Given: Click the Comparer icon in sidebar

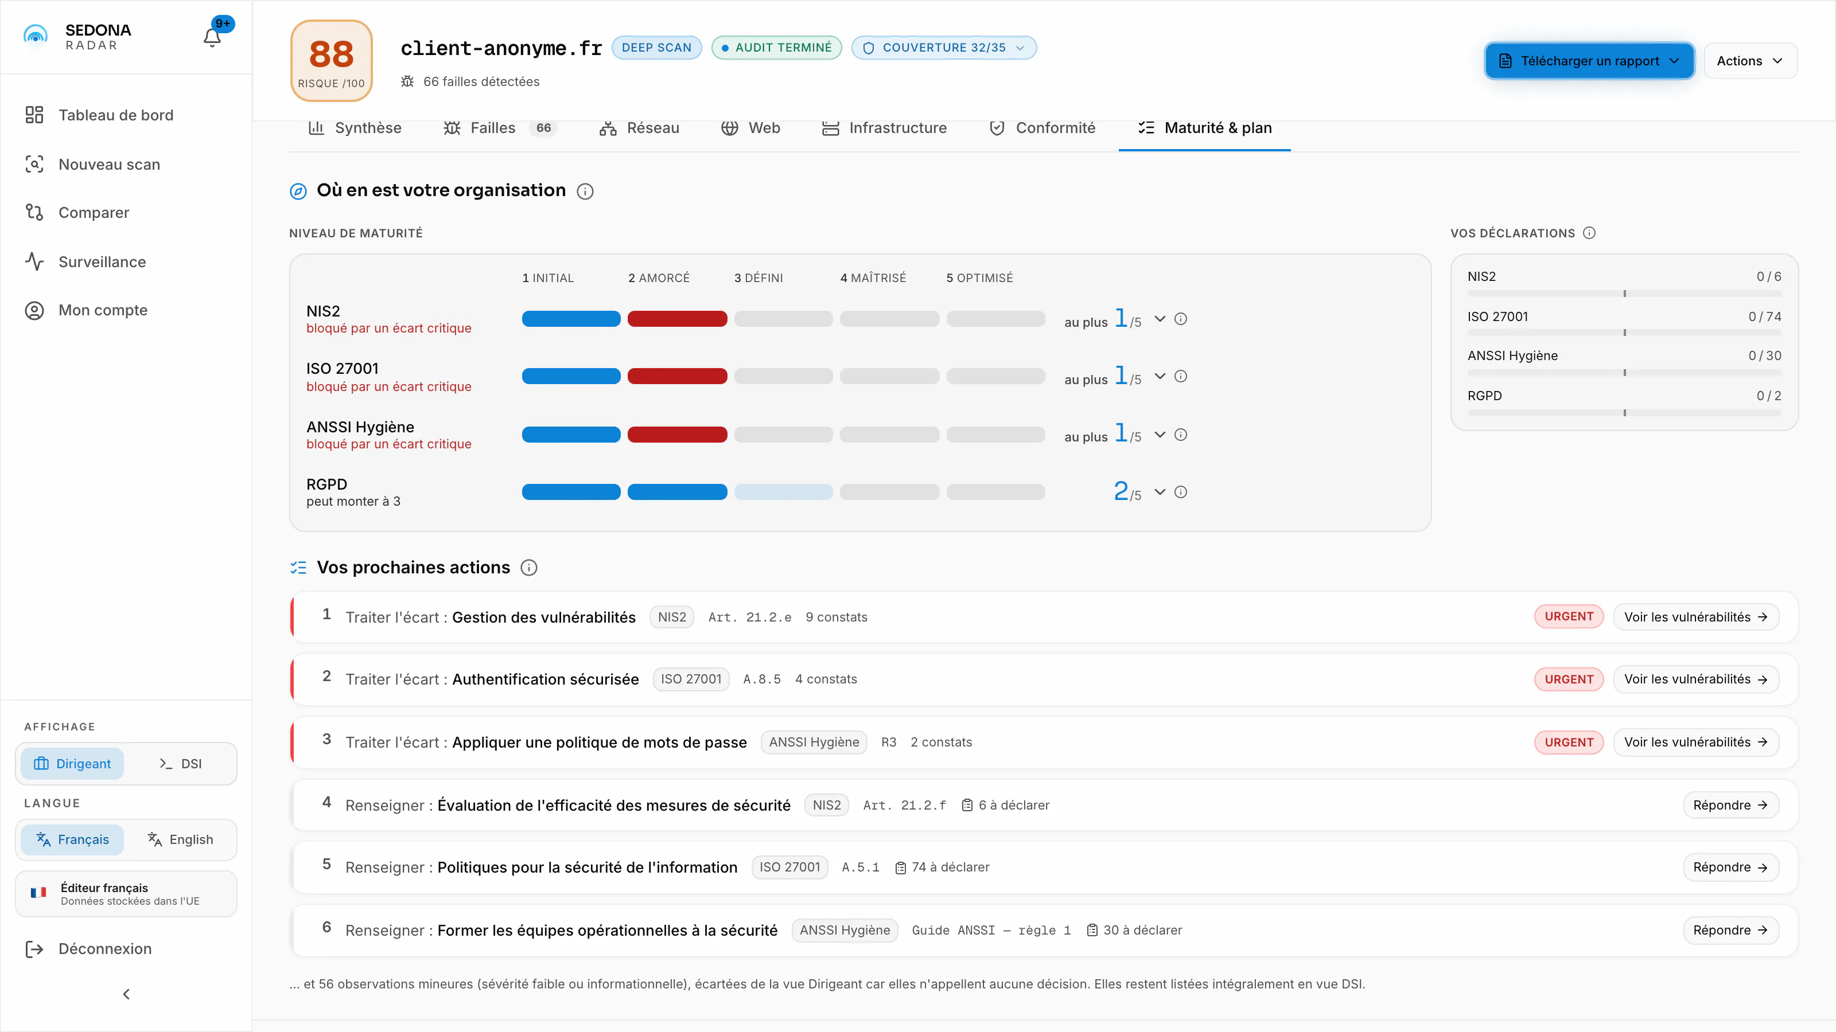Looking at the screenshot, I should pyautogui.click(x=34, y=212).
